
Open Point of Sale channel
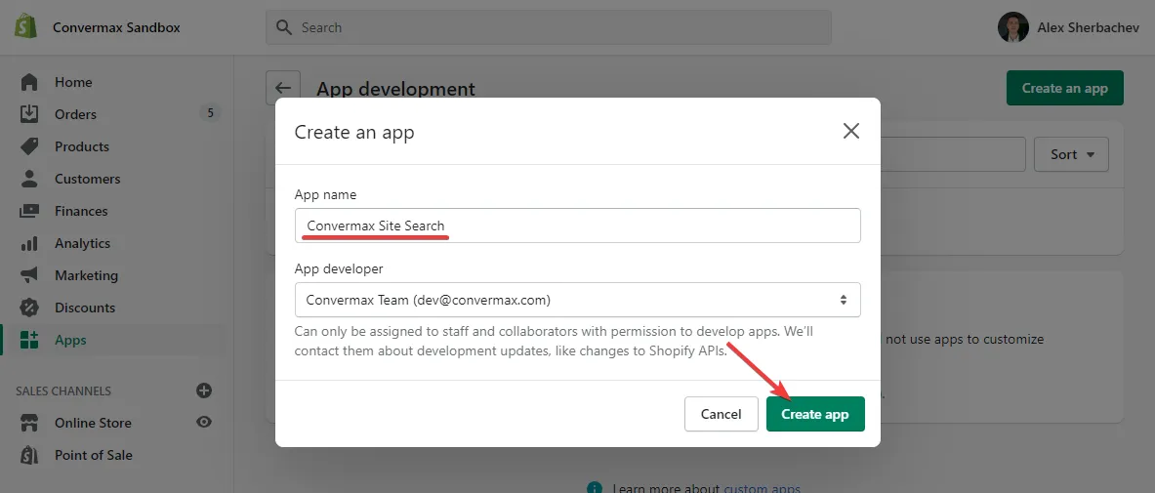click(93, 455)
